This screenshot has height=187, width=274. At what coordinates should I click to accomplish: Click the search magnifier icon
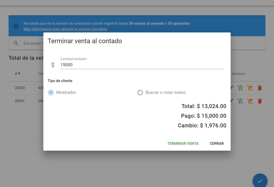tap(16, 43)
